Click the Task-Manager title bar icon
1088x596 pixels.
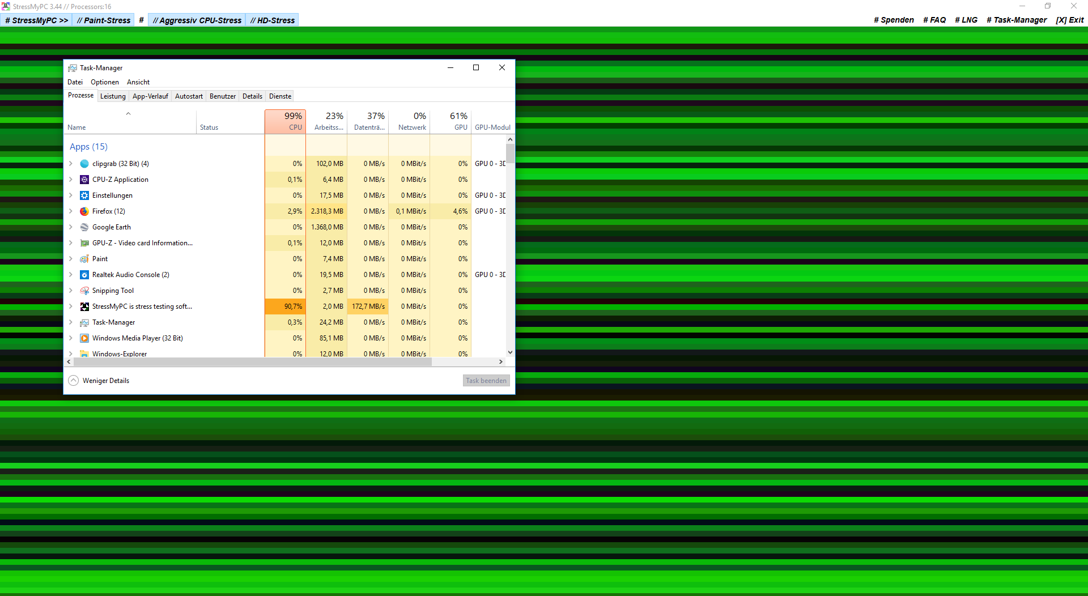tap(73, 68)
